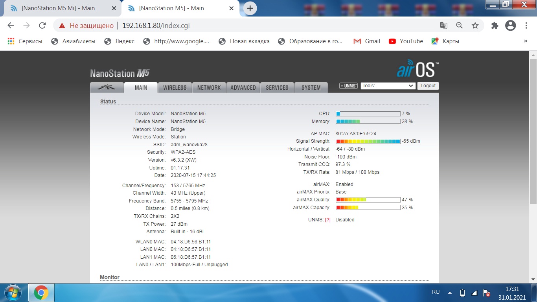This screenshot has height=302, width=537.
Task: Click the network signal tray icon
Action: tap(474, 293)
